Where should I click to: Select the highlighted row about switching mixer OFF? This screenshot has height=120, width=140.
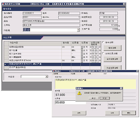click(52, 64)
